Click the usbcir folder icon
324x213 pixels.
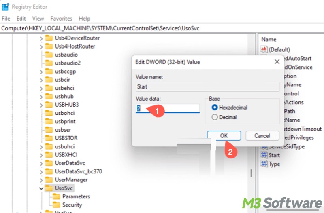[x=49, y=80]
